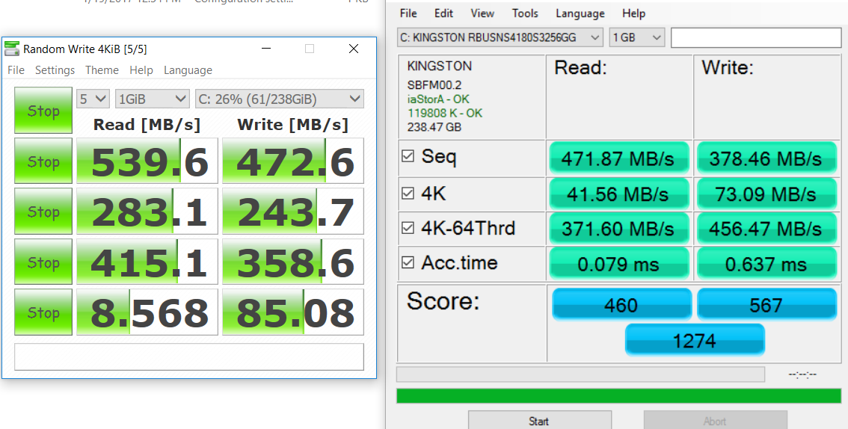Click the full green progress bar in AS SSD

[618, 395]
